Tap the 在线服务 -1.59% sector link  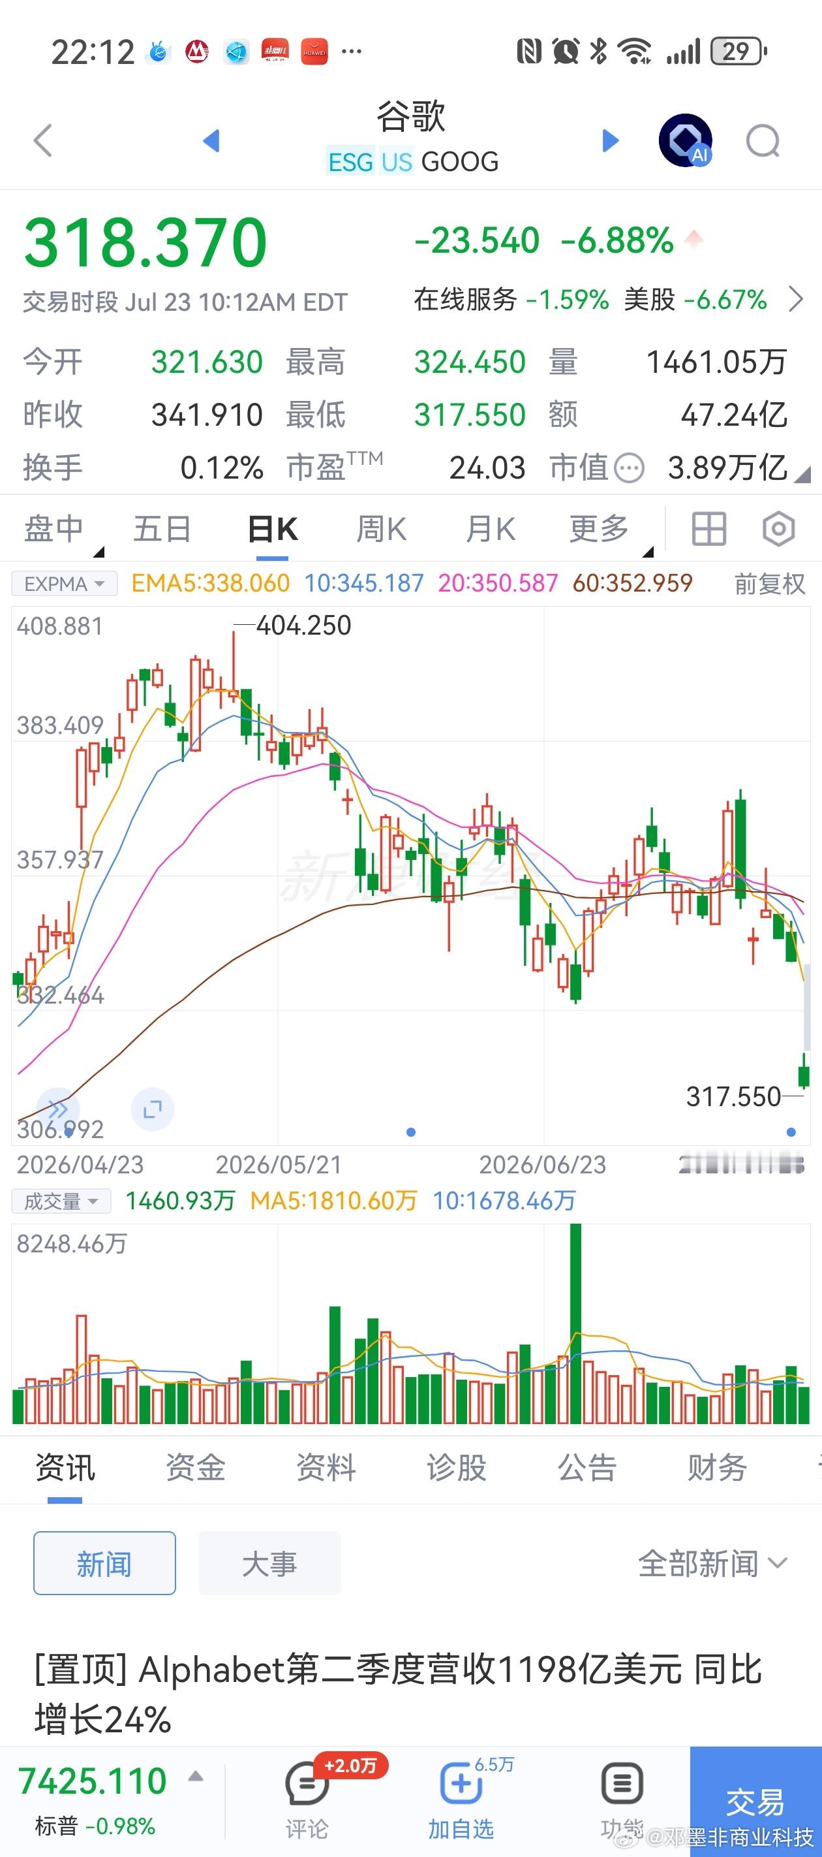pyautogui.click(x=511, y=299)
